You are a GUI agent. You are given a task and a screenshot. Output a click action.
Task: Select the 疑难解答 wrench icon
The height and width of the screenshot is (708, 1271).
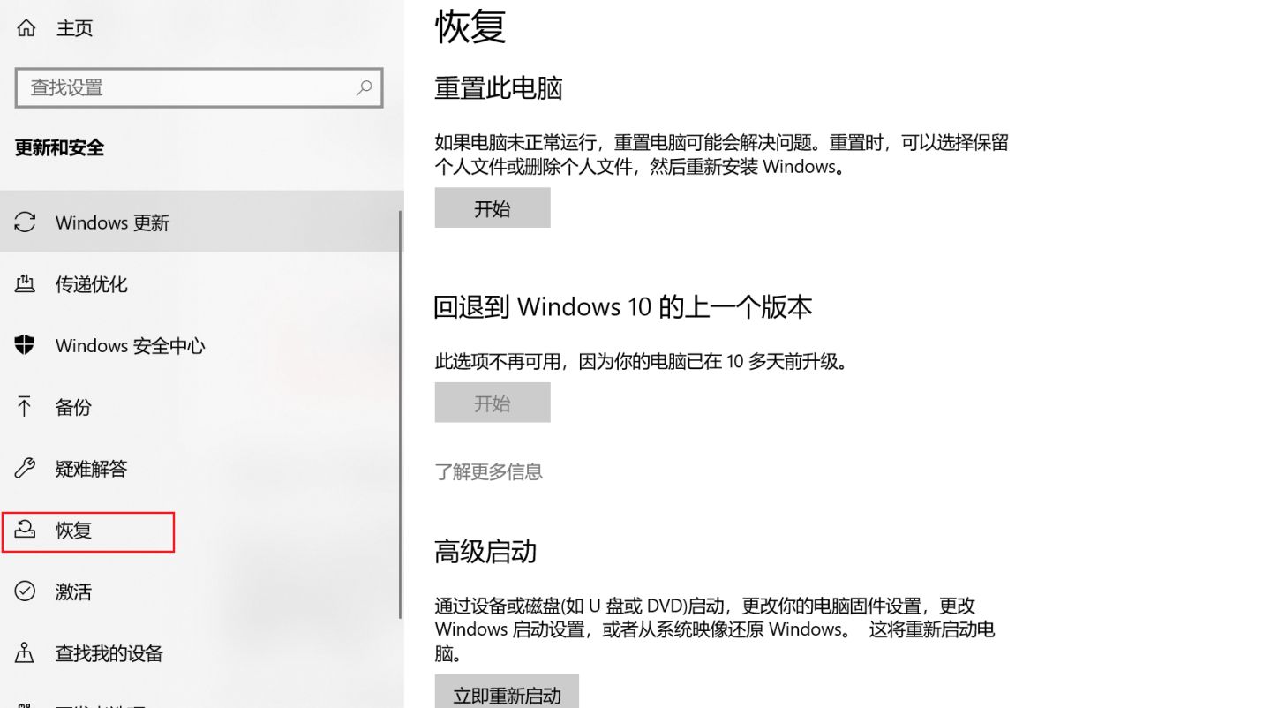(x=25, y=468)
